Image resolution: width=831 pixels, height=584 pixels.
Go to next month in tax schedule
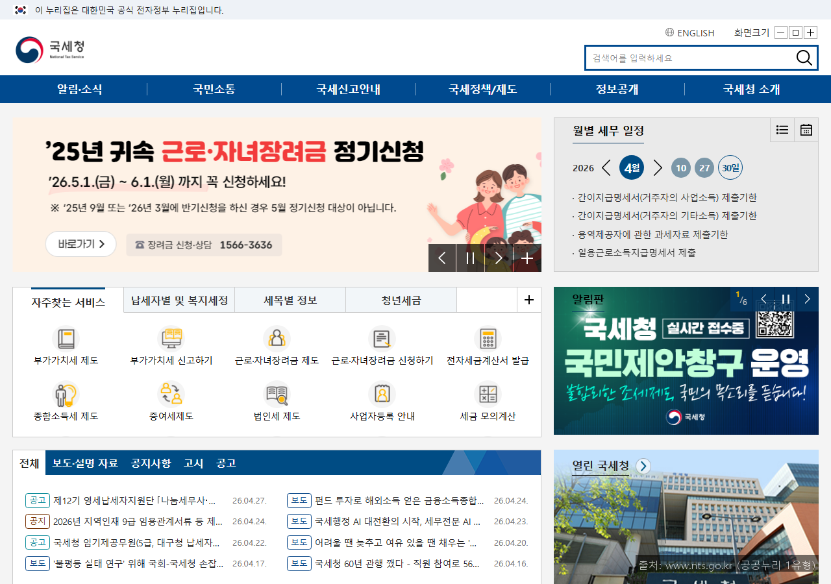(x=658, y=167)
